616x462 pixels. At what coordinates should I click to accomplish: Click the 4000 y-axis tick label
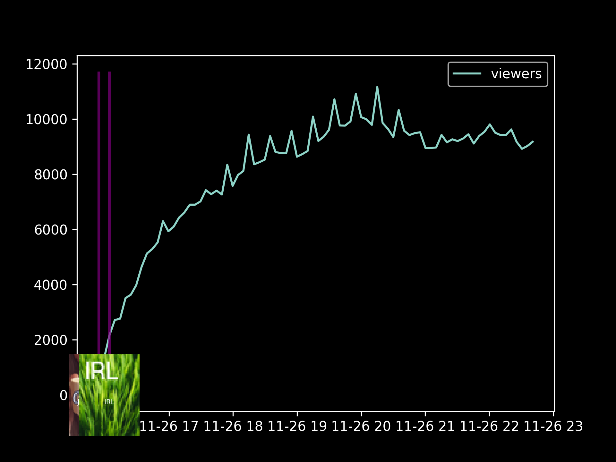[51, 285]
